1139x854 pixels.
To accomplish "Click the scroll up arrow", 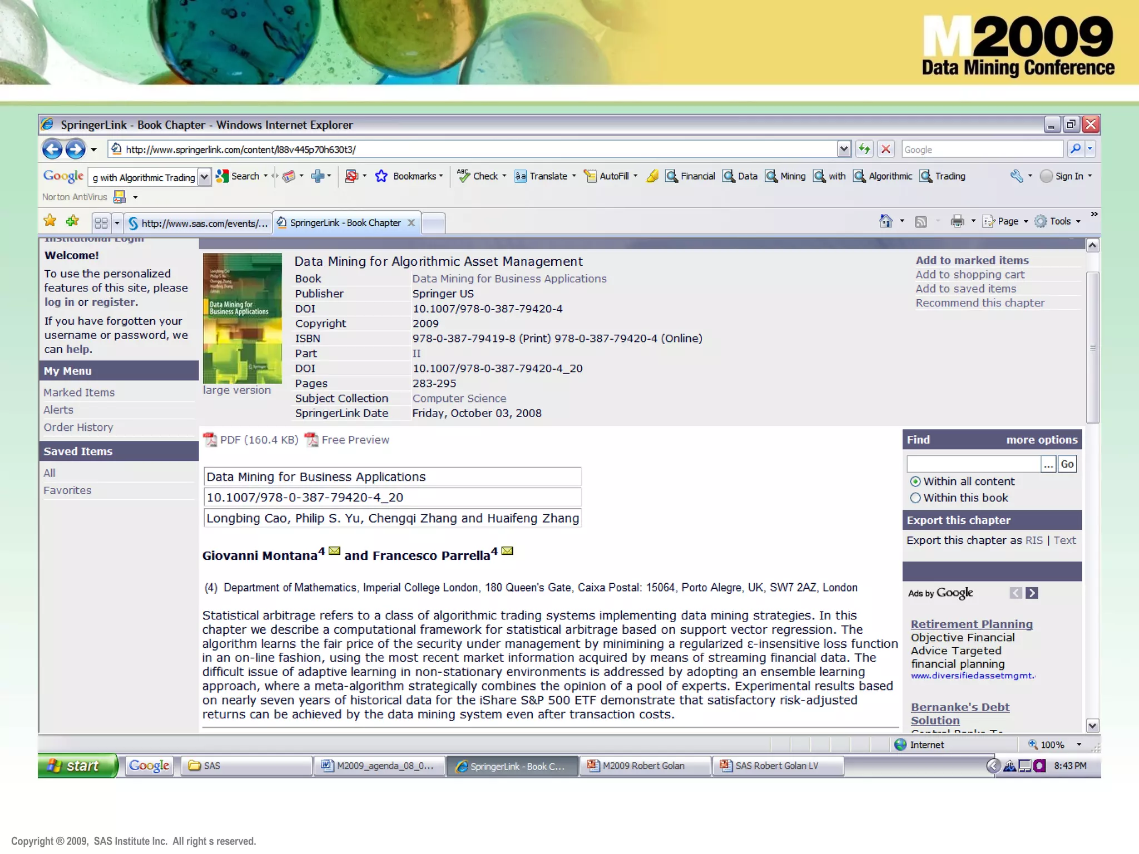I will 1092,246.
